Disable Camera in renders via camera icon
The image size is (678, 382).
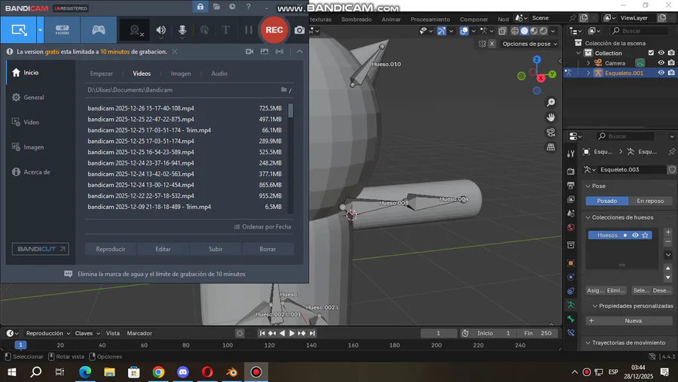[x=671, y=62]
